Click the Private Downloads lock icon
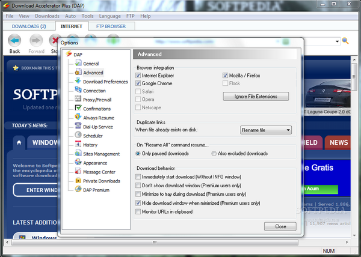This screenshot has width=361, height=257. [x=78, y=180]
